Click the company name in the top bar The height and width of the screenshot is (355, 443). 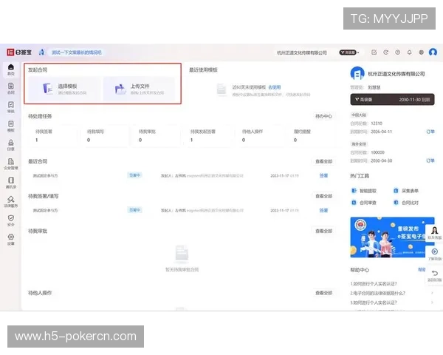pyautogui.click(x=302, y=53)
